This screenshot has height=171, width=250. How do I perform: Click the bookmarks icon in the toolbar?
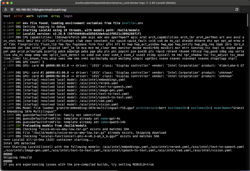coord(237,9)
